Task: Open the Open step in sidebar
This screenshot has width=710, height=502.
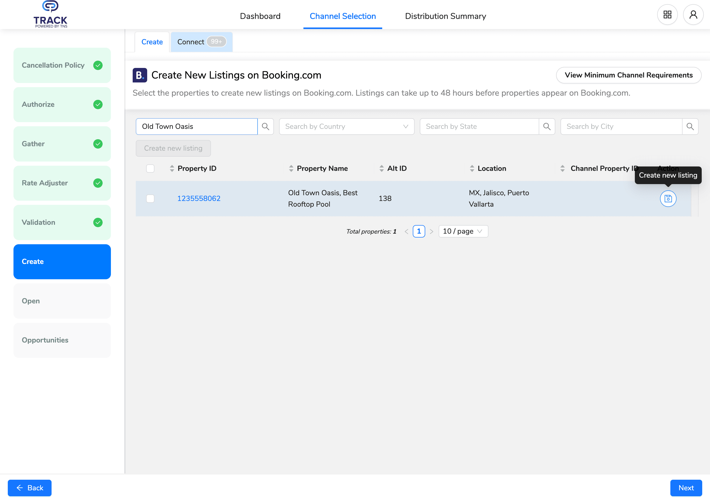Action: pyautogui.click(x=62, y=301)
